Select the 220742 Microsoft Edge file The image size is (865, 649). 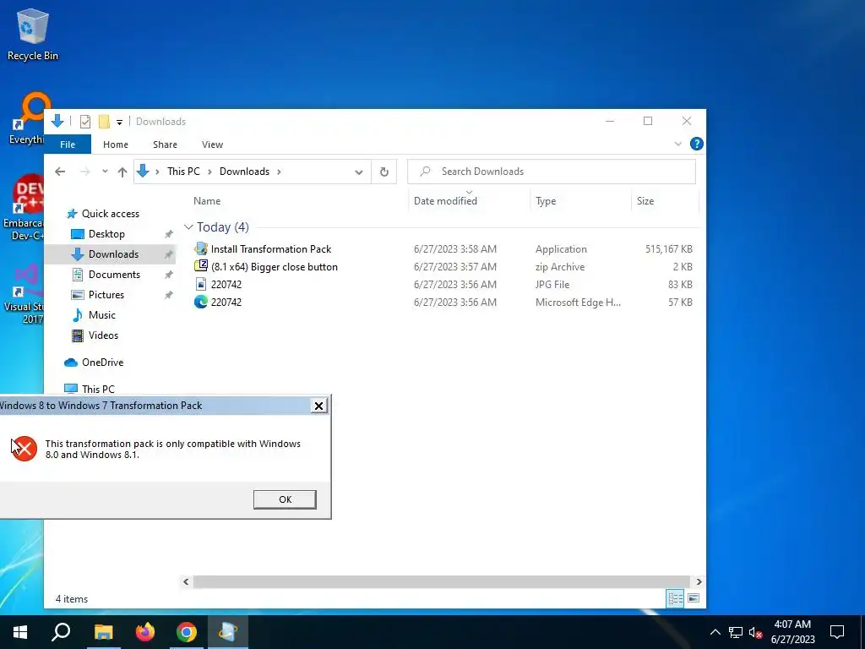226,303
